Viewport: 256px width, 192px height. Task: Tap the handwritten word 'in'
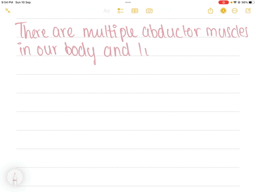point(25,49)
